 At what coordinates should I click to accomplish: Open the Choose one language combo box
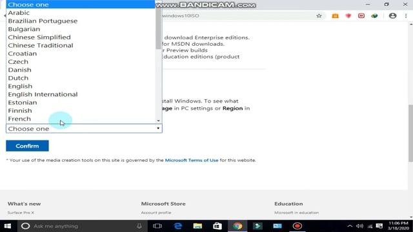[84, 129]
